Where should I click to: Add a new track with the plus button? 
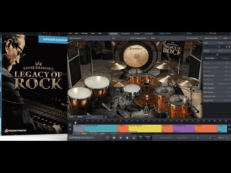105,117
